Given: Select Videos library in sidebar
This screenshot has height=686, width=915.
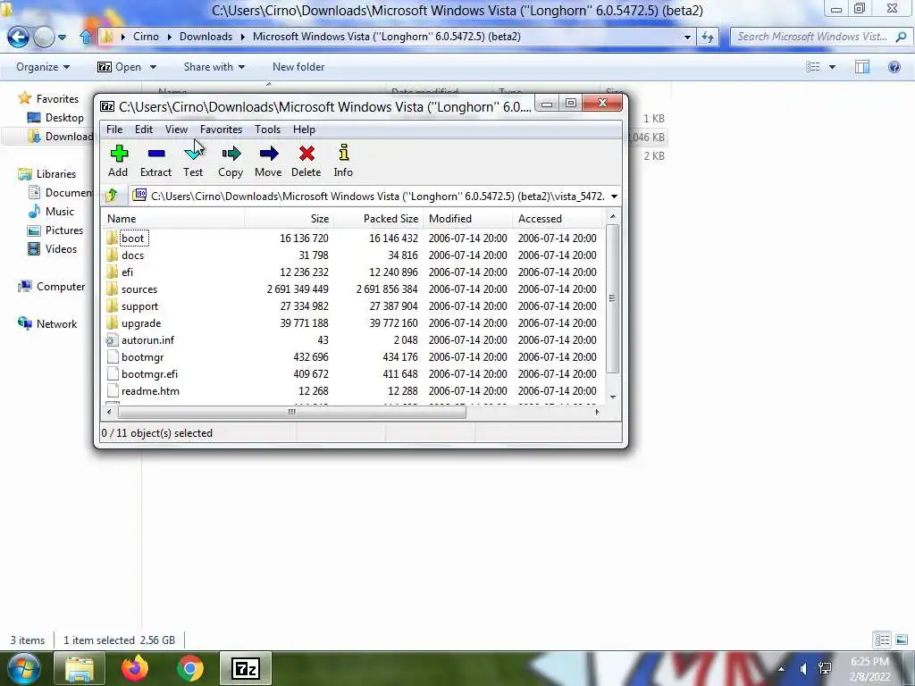Looking at the screenshot, I should coord(53,249).
